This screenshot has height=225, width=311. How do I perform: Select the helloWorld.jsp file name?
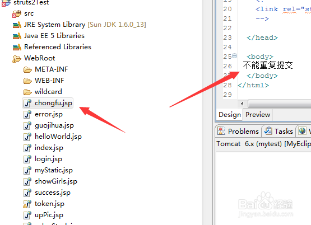(58, 137)
